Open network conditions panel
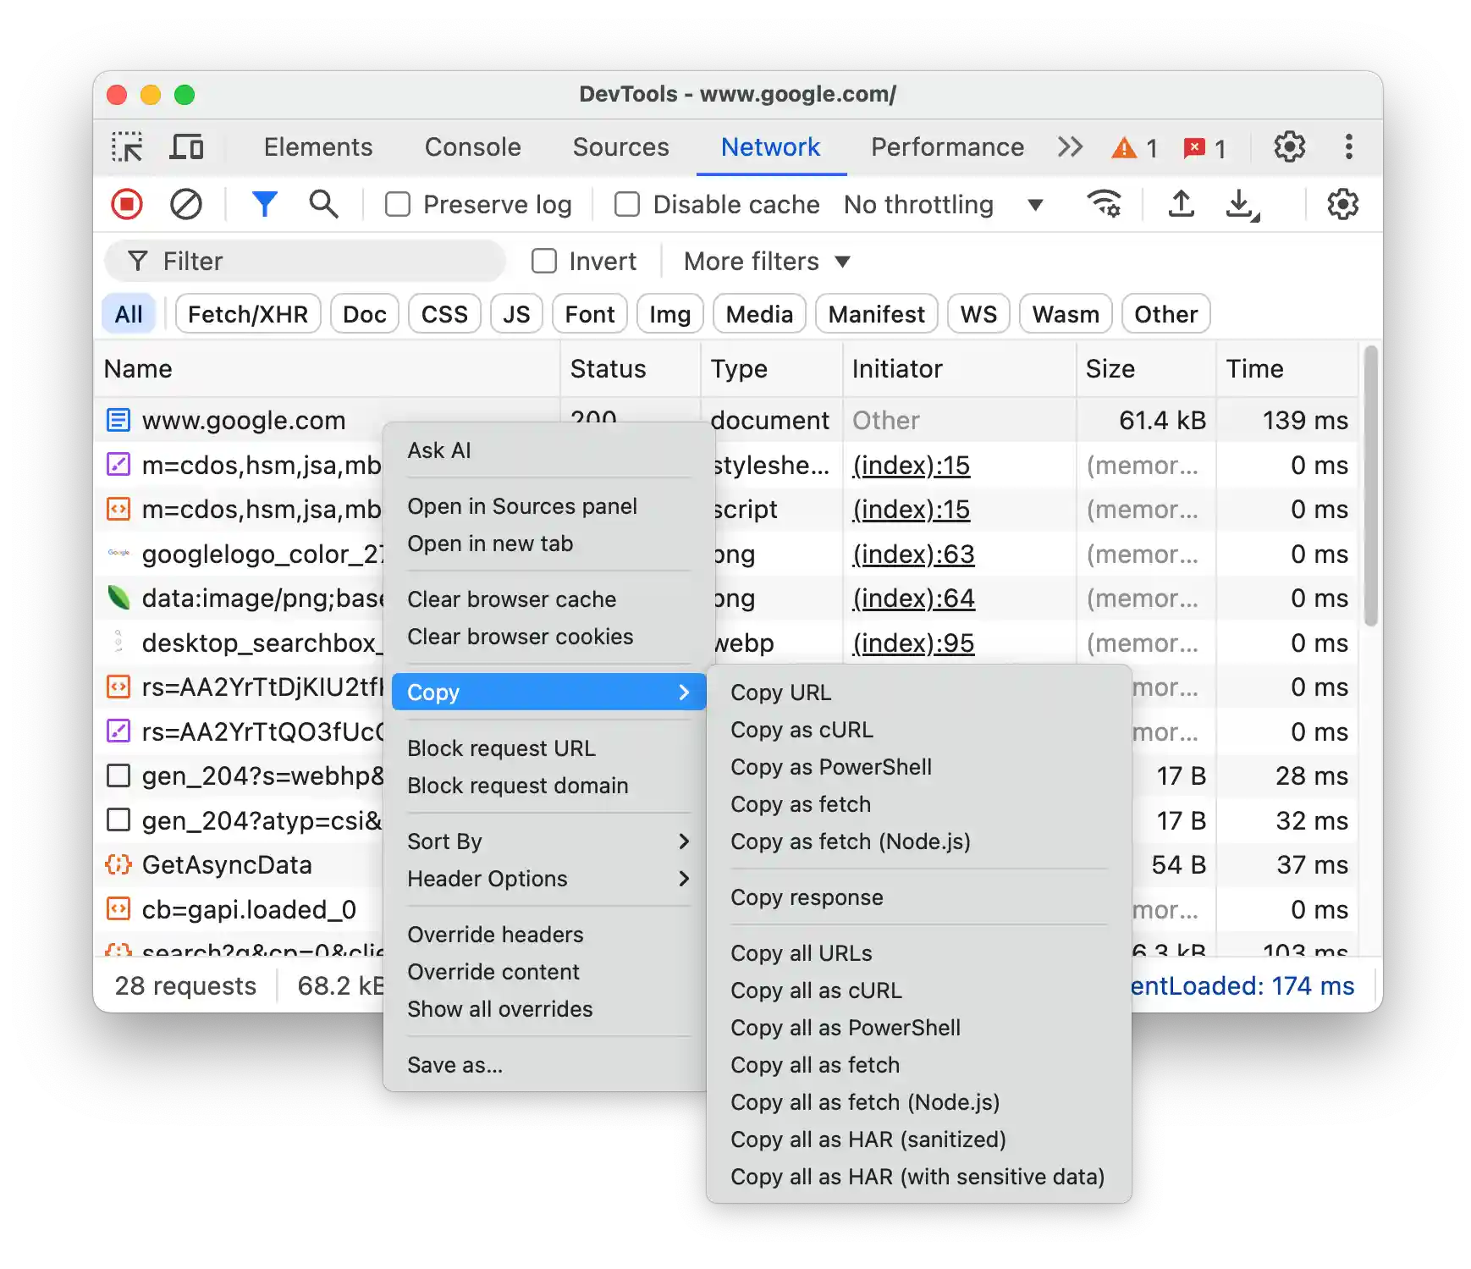Viewport: 1471px width, 1269px height. tap(1105, 204)
